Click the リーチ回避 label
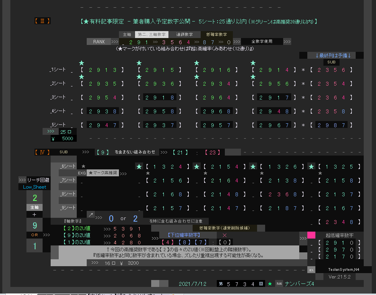The width and height of the screenshot is (376, 295). (38, 180)
